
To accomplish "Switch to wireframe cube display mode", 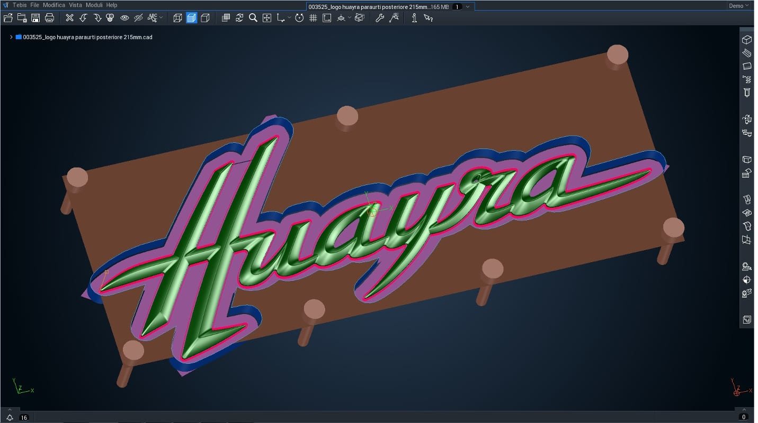I will pyautogui.click(x=177, y=18).
